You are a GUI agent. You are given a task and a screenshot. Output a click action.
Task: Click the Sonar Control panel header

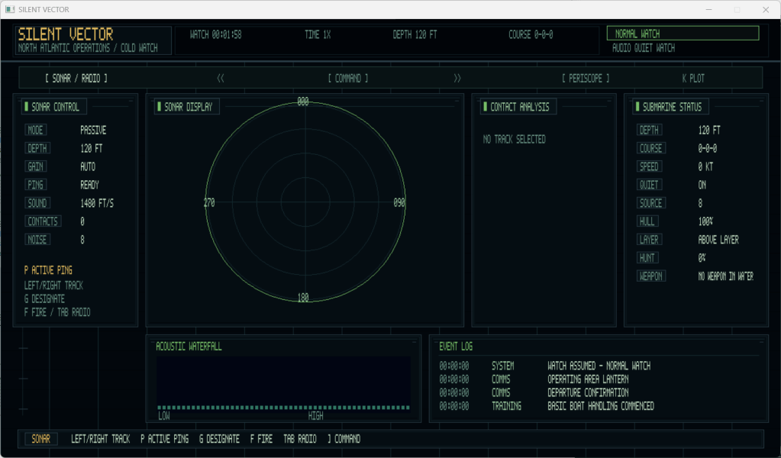pyautogui.click(x=53, y=107)
